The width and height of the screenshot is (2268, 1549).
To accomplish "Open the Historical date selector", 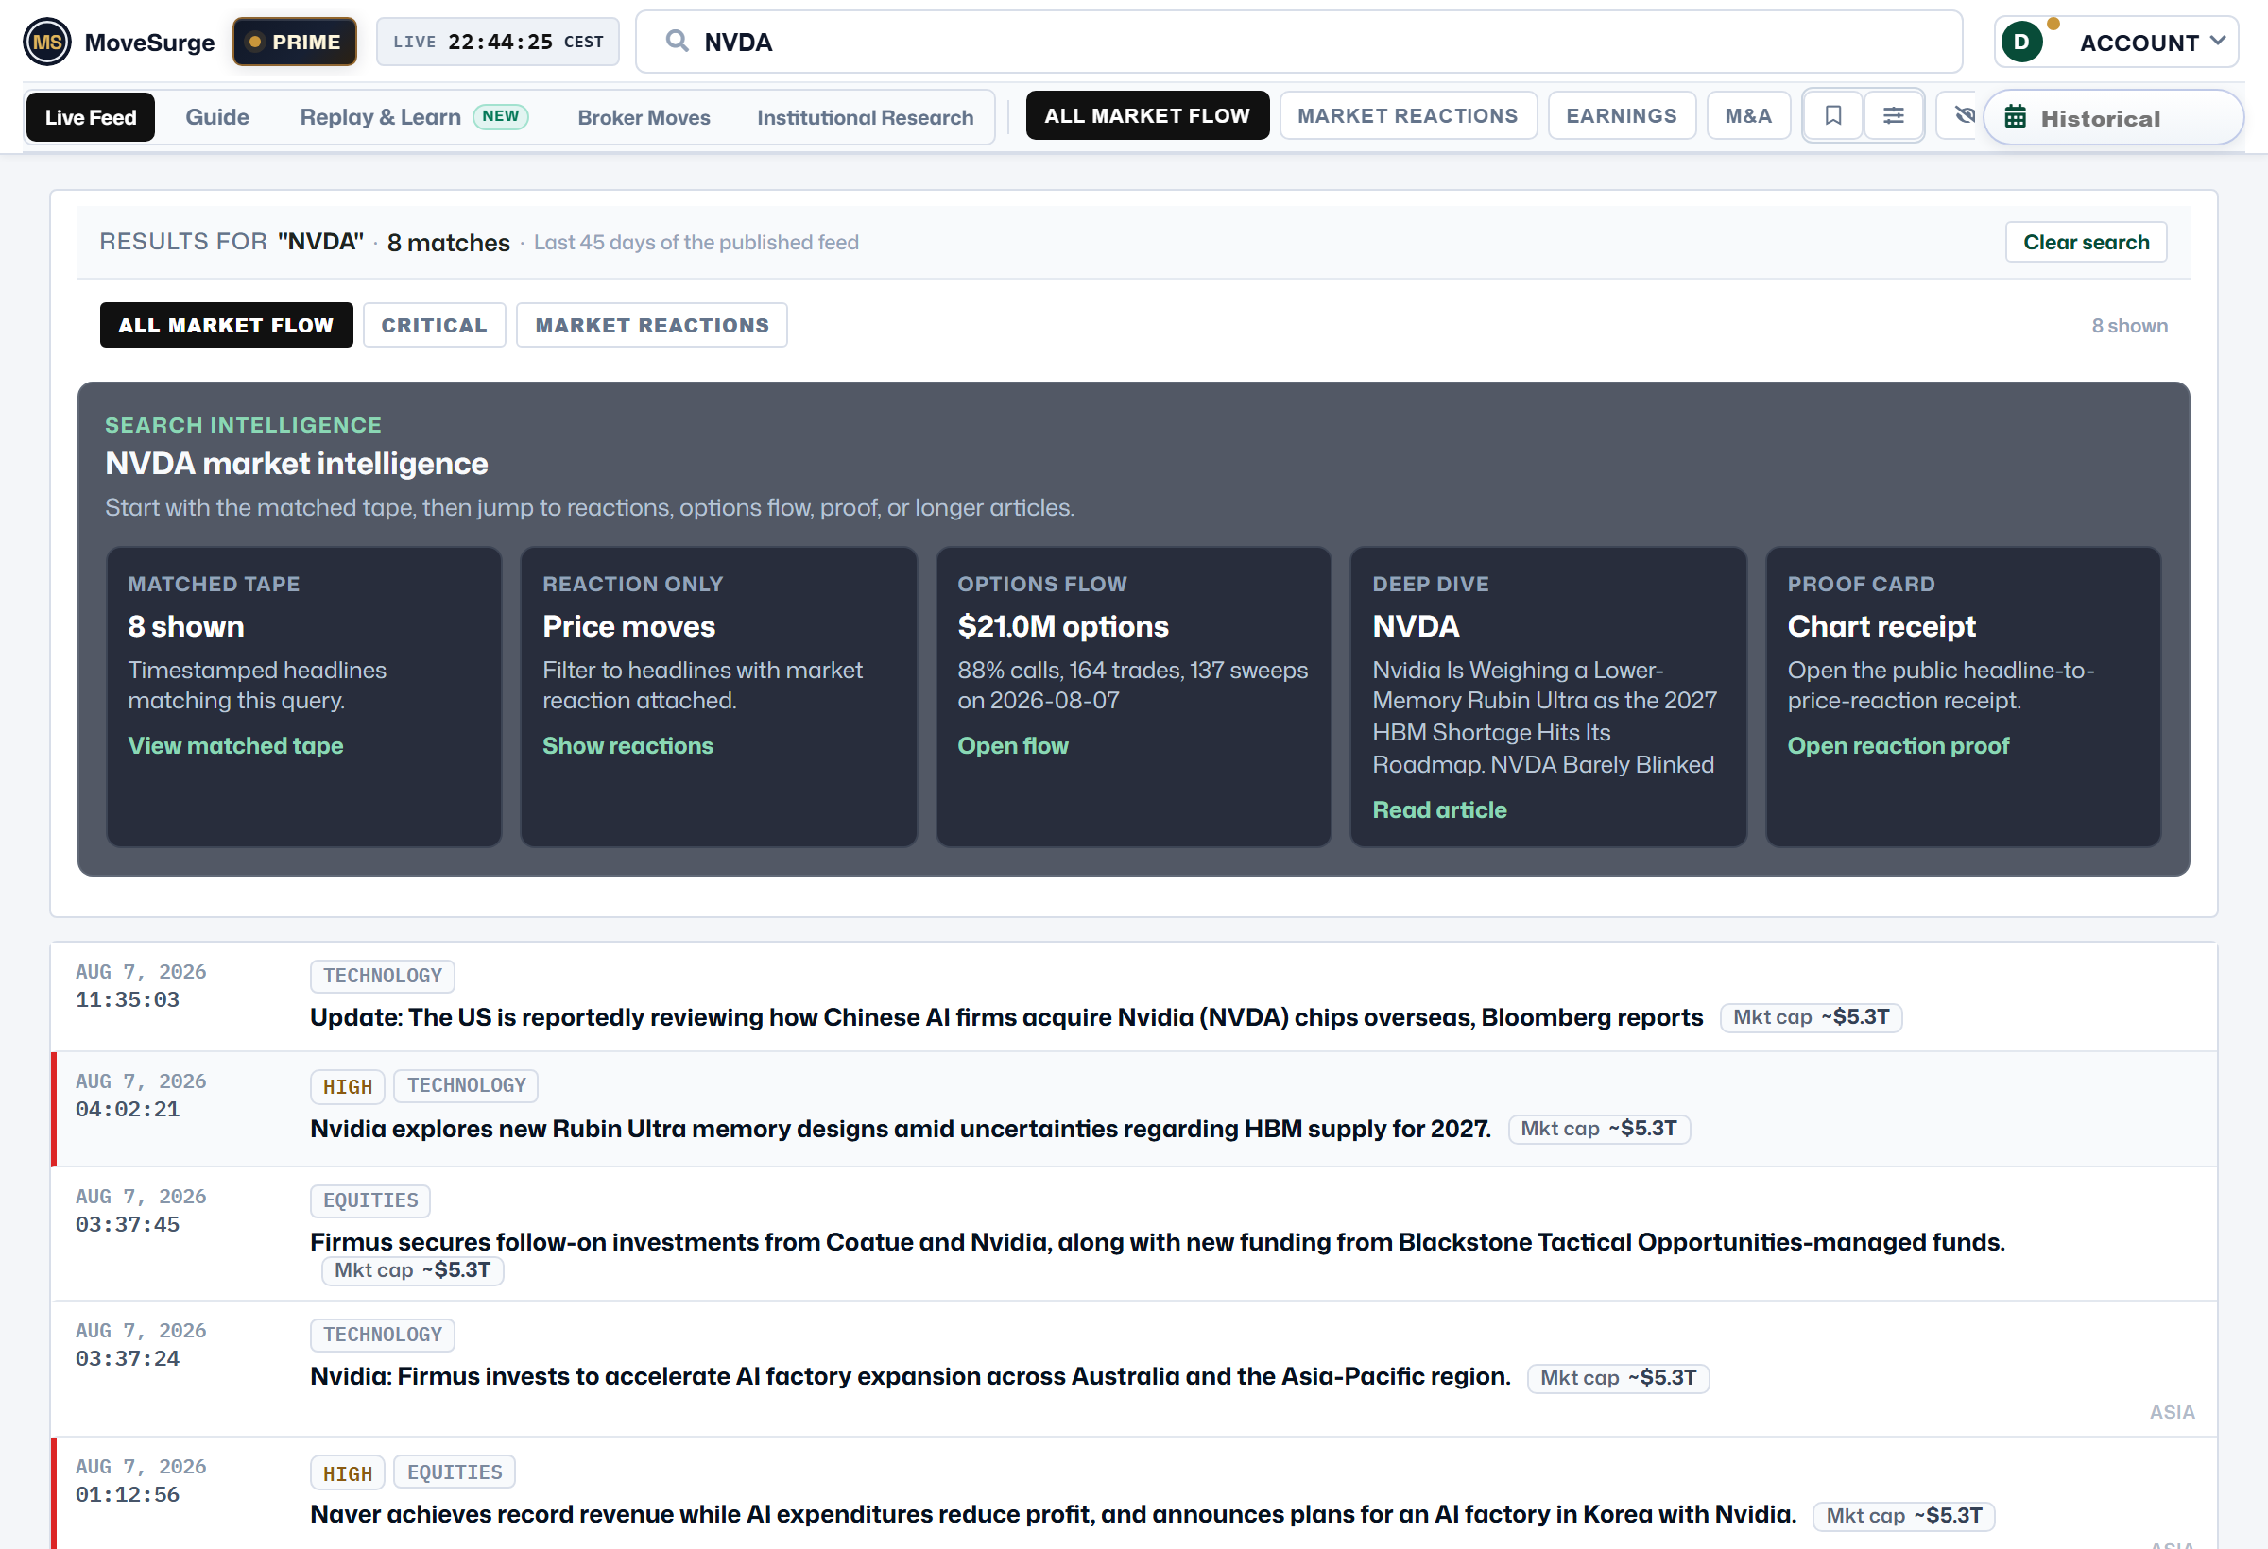I will tap(2113, 118).
